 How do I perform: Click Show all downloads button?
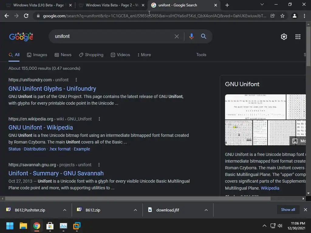tap(288, 210)
